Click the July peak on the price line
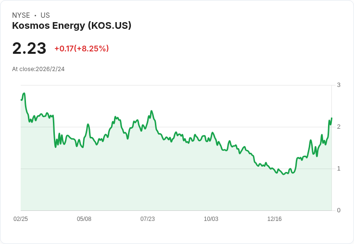 click(152, 111)
